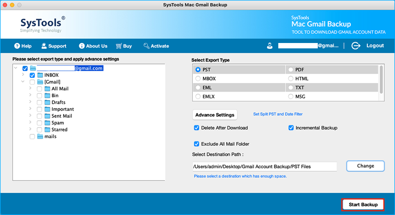395x215 pixels.
Task: Select the TXT export type radio button
Action: point(291,88)
